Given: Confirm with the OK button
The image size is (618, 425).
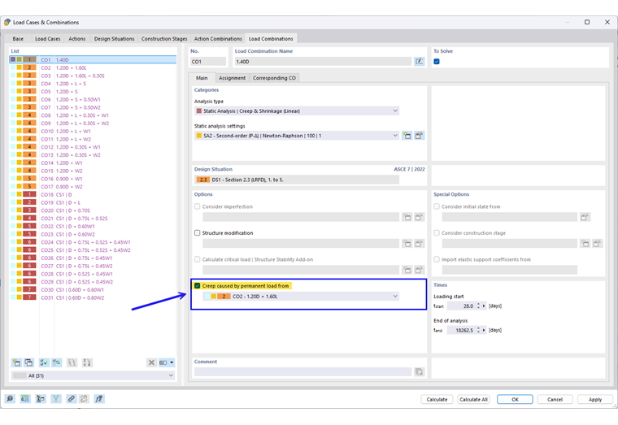Looking at the screenshot, I should coord(515,399).
